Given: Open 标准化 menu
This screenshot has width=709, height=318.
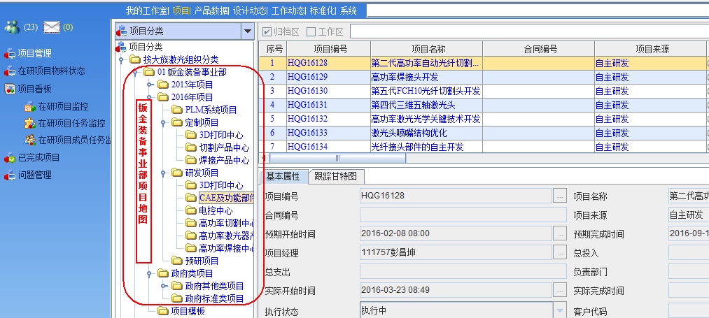Looking at the screenshot, I should click(323, 11).
